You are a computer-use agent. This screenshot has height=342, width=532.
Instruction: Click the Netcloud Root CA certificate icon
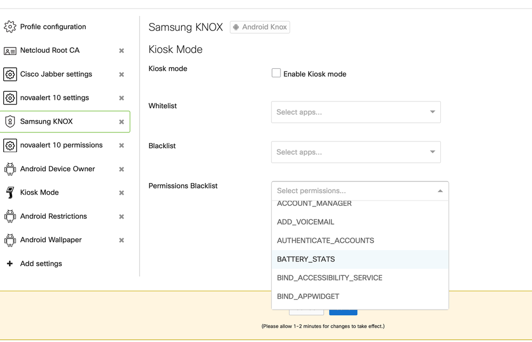(10, 51)
